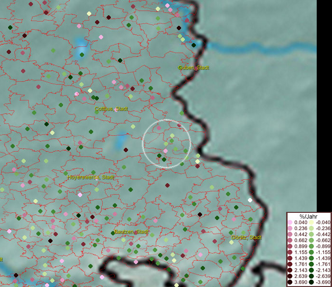Select the -0.899 legend color swatch
Screen dimensions: 332x287
pyautogui.click(x=311, y=246)
